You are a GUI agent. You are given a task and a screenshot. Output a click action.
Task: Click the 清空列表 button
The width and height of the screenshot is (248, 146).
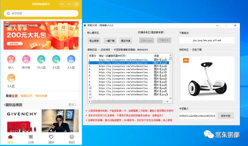click(x=126, y=41)
